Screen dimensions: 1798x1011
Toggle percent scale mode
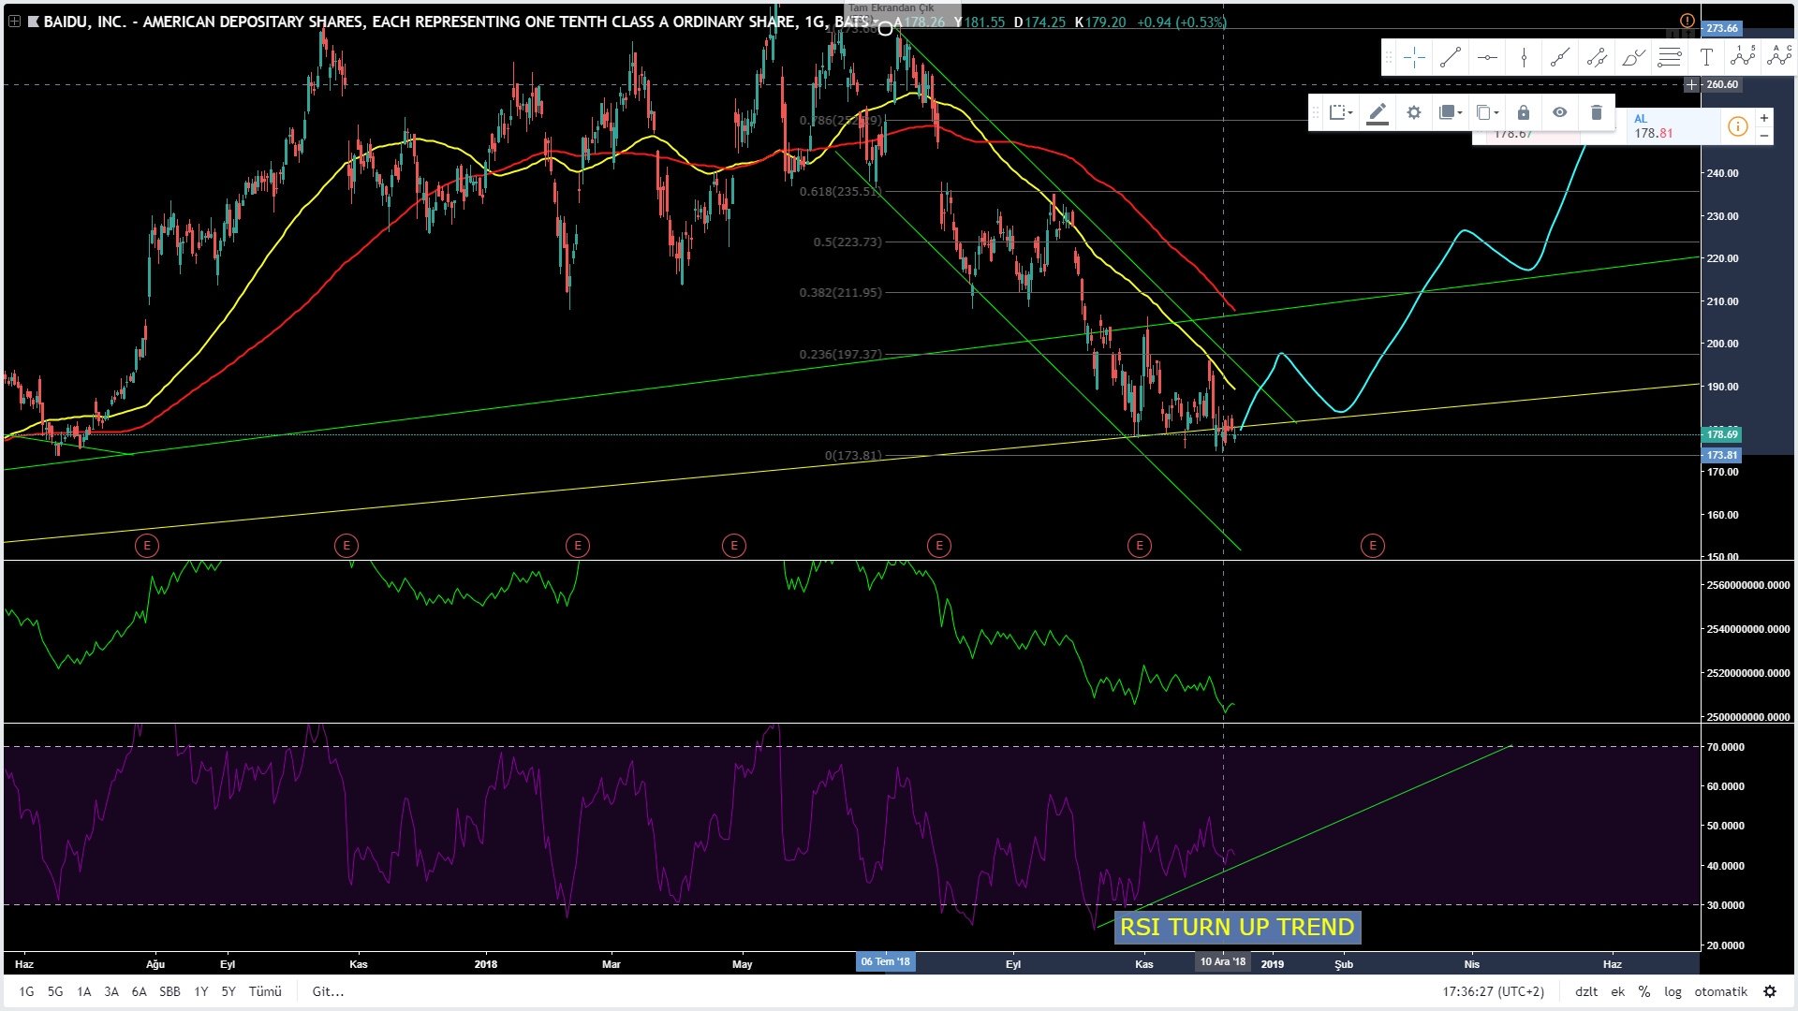pyautogui.click(x=1644, y=991)
